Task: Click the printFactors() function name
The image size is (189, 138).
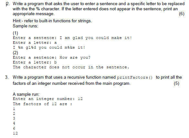Action: coord(135,77)
